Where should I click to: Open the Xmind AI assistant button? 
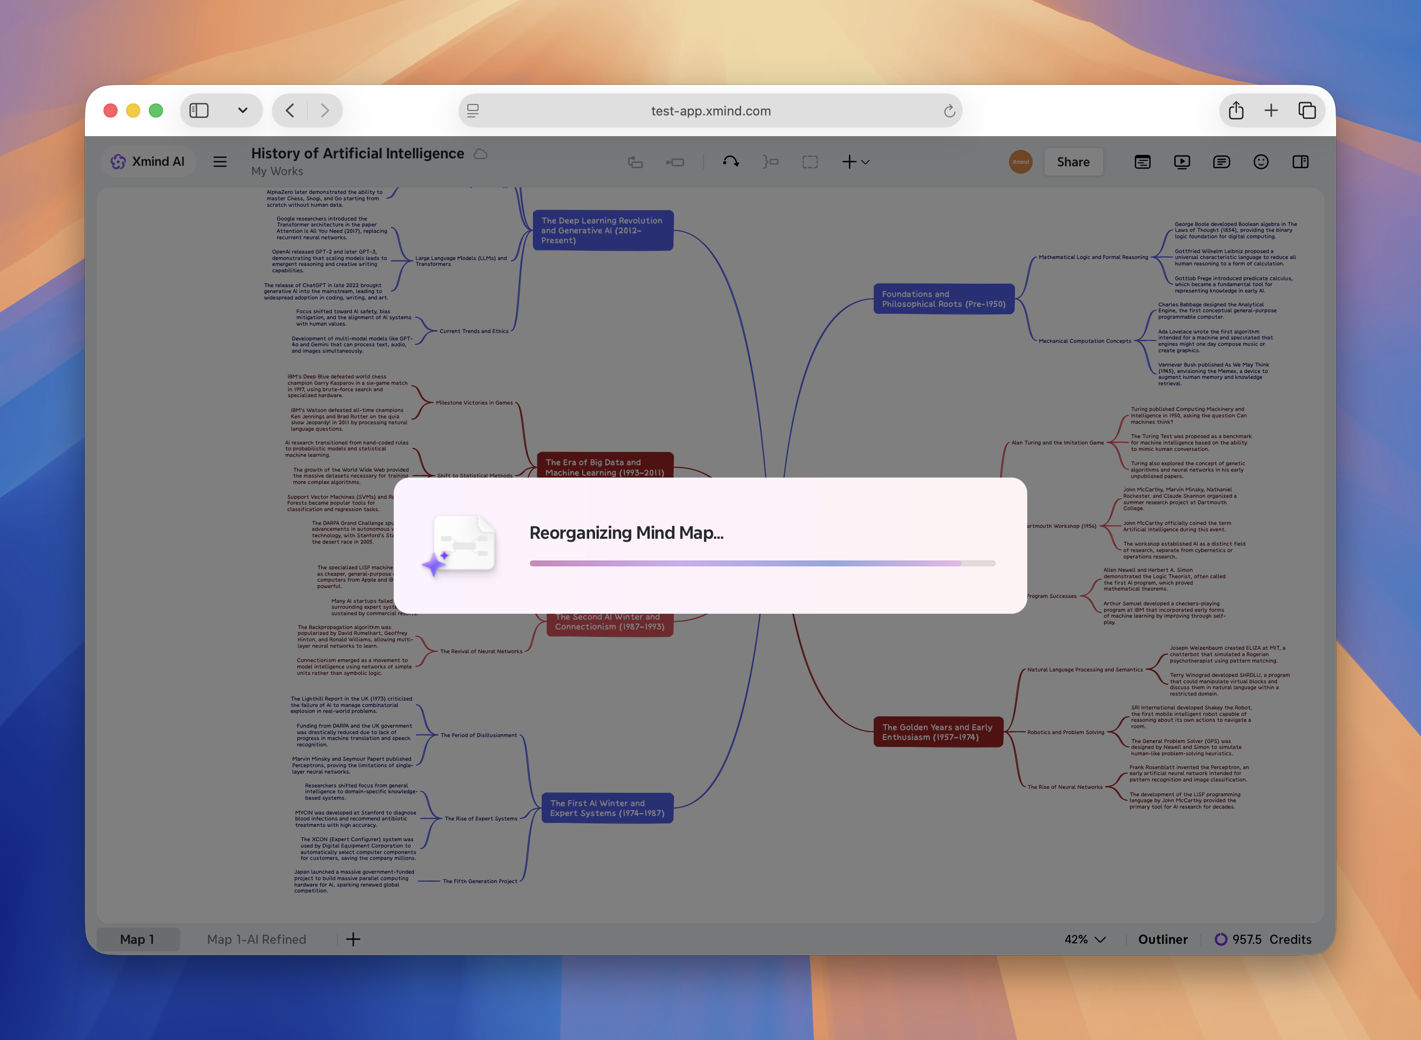148,162
